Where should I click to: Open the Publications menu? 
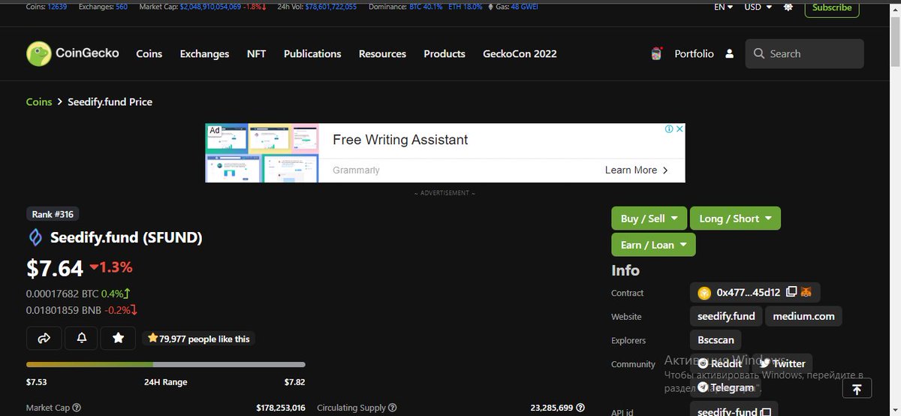312,54
